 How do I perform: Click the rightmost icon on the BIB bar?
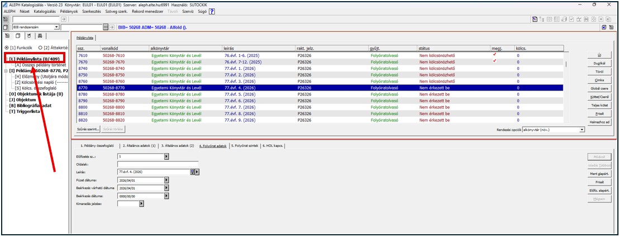611,27
